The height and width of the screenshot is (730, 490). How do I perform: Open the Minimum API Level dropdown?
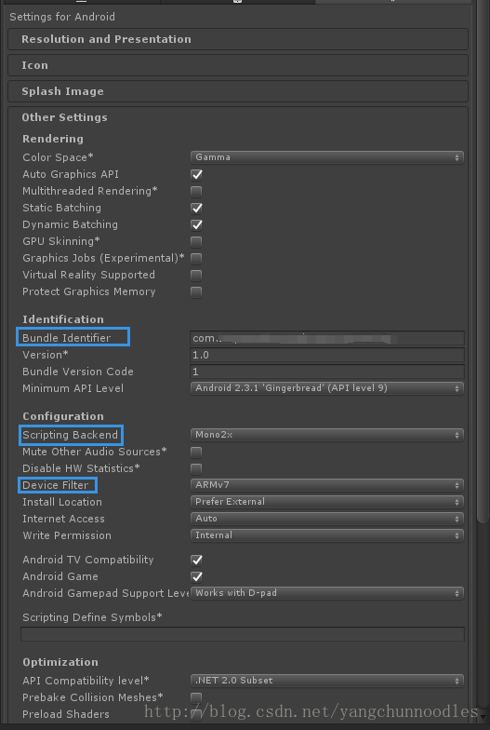[x=327, y=388]
